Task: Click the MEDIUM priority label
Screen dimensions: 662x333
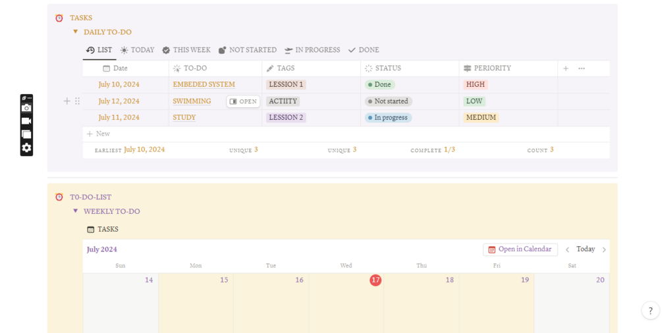Action: [x=481, y=117]
